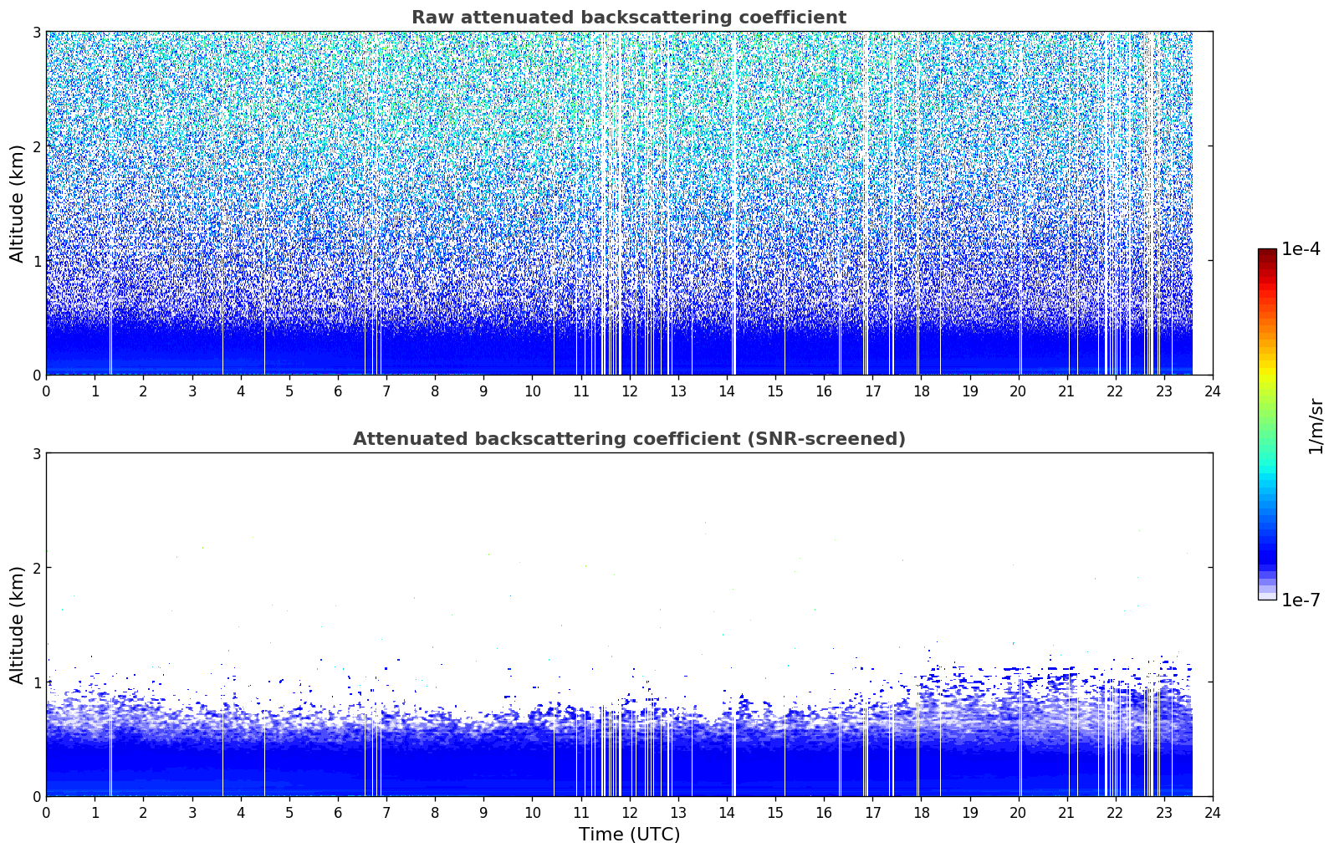Select hour 24 tick on the lower plot's time axis
The width and height of the screenshot is (1334, 853).
[x=1212, y=812]
